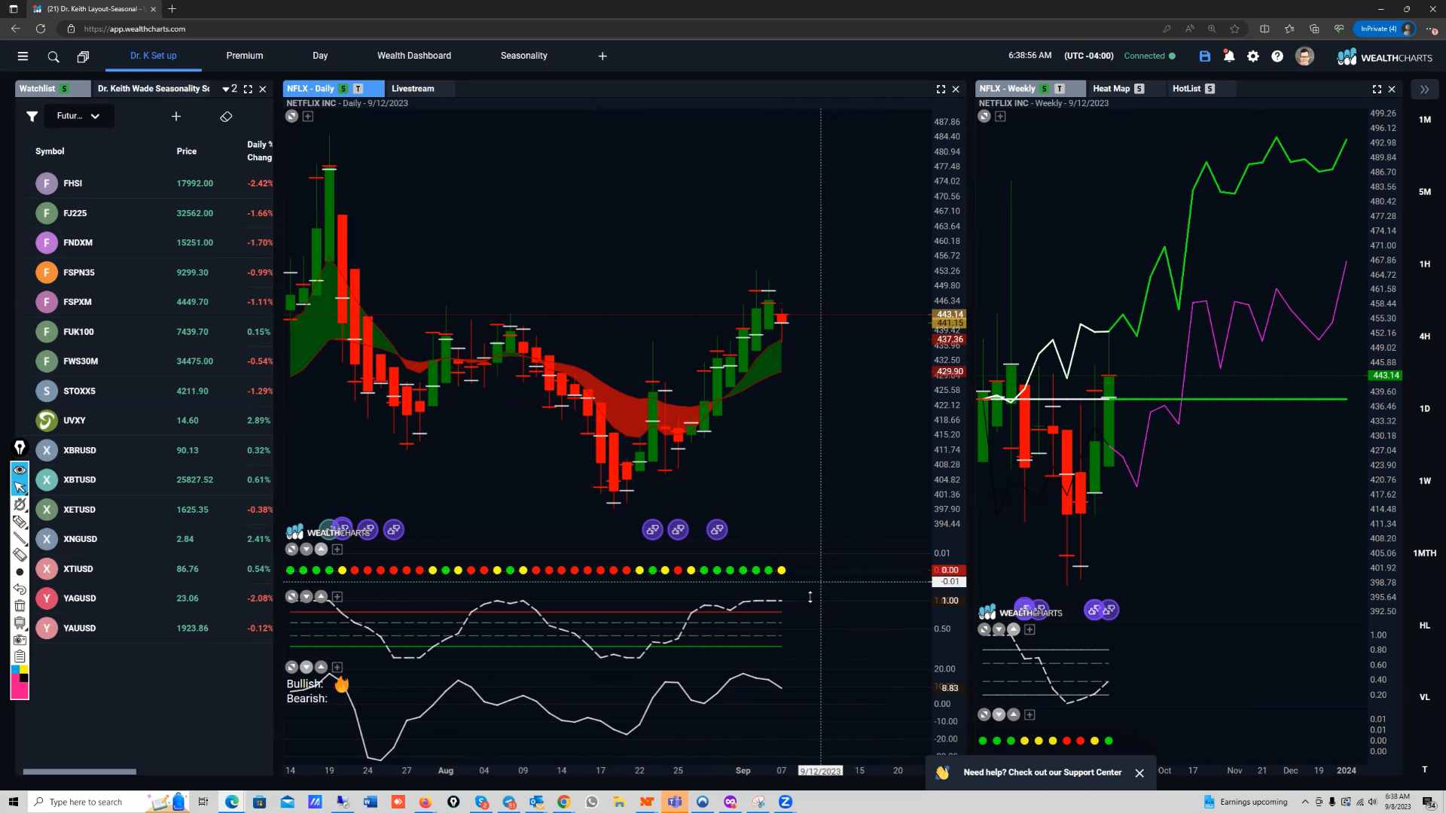The width and height of the screenshot is (1446, 813).
Task: Move the Bullish Bearish pane down
Action: pos(307,668)
